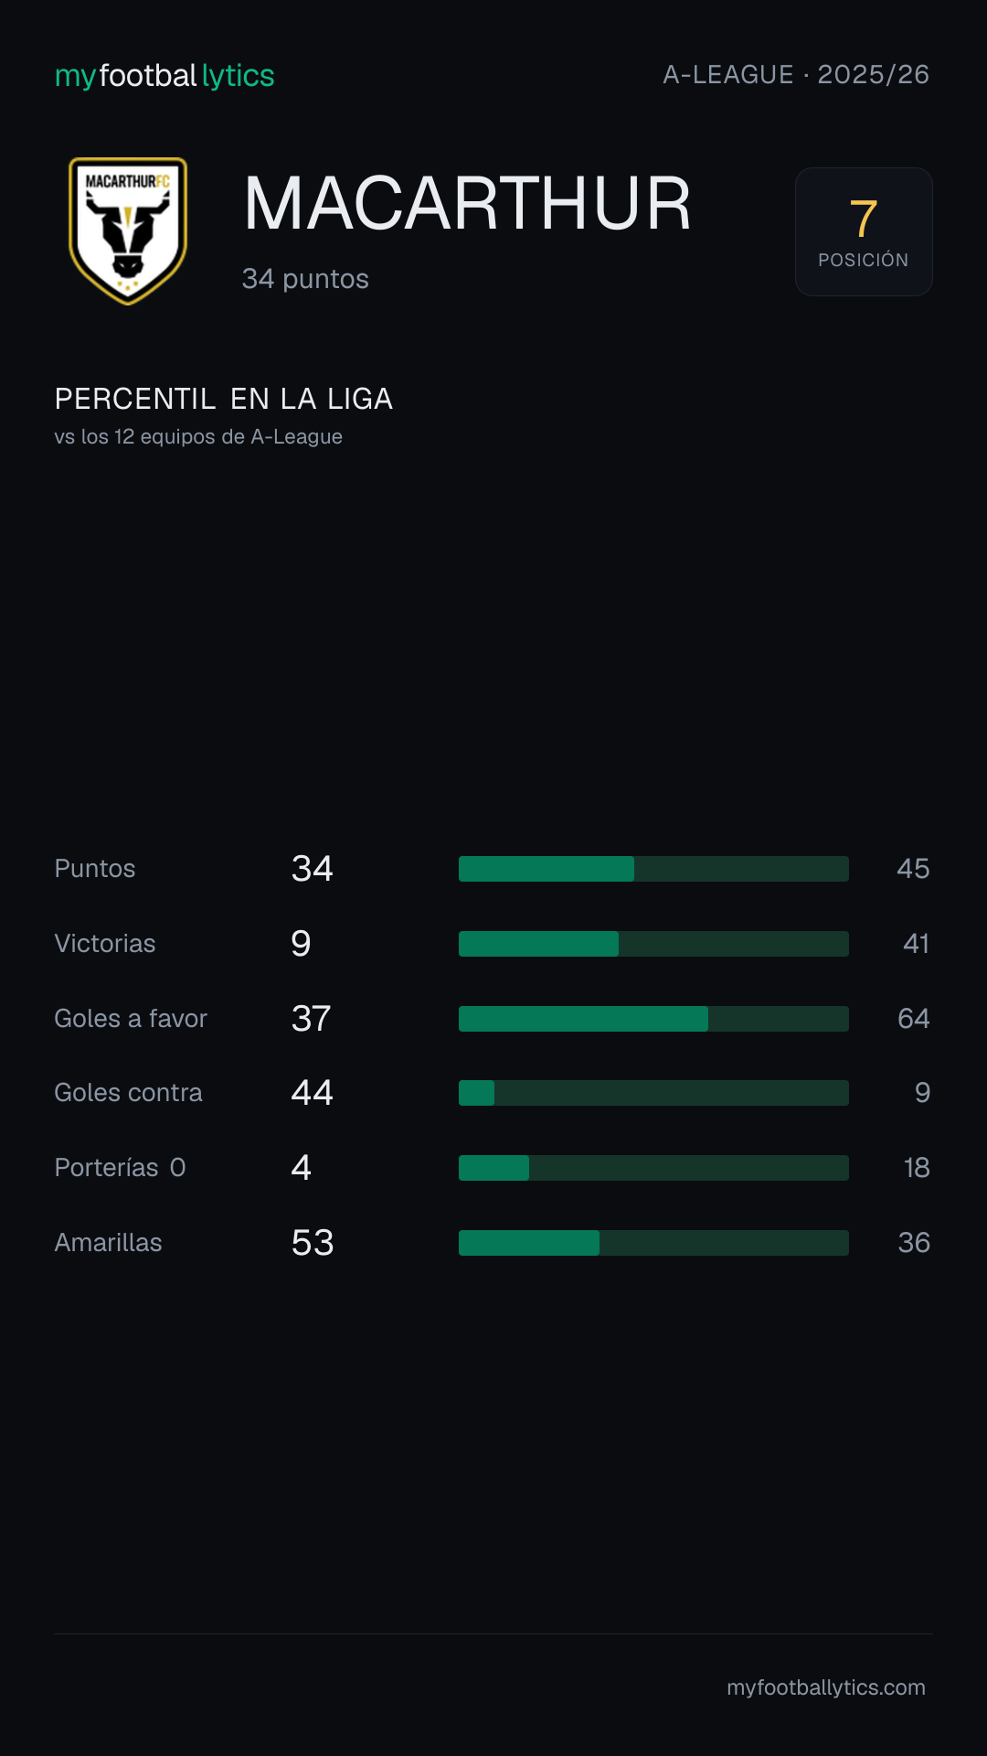Open the myfootballytics logo
The height and width of the screenshot is (1756, 987).
coord(164,76)
